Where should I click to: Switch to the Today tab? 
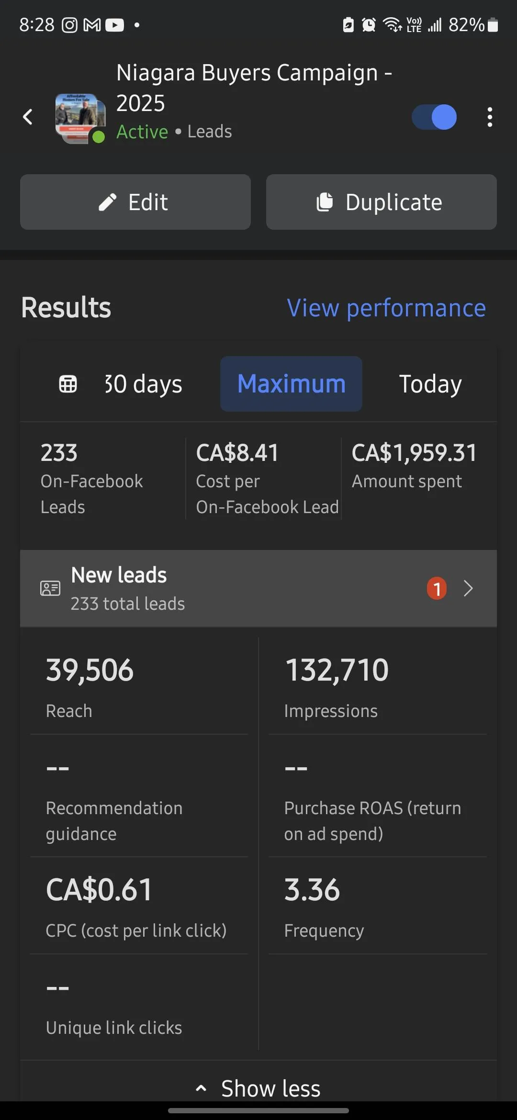(x=430, y=384)
